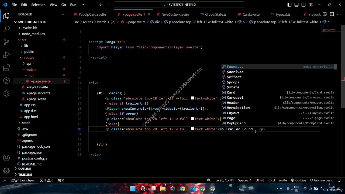Toggle the bottom panel

[296, 5]
